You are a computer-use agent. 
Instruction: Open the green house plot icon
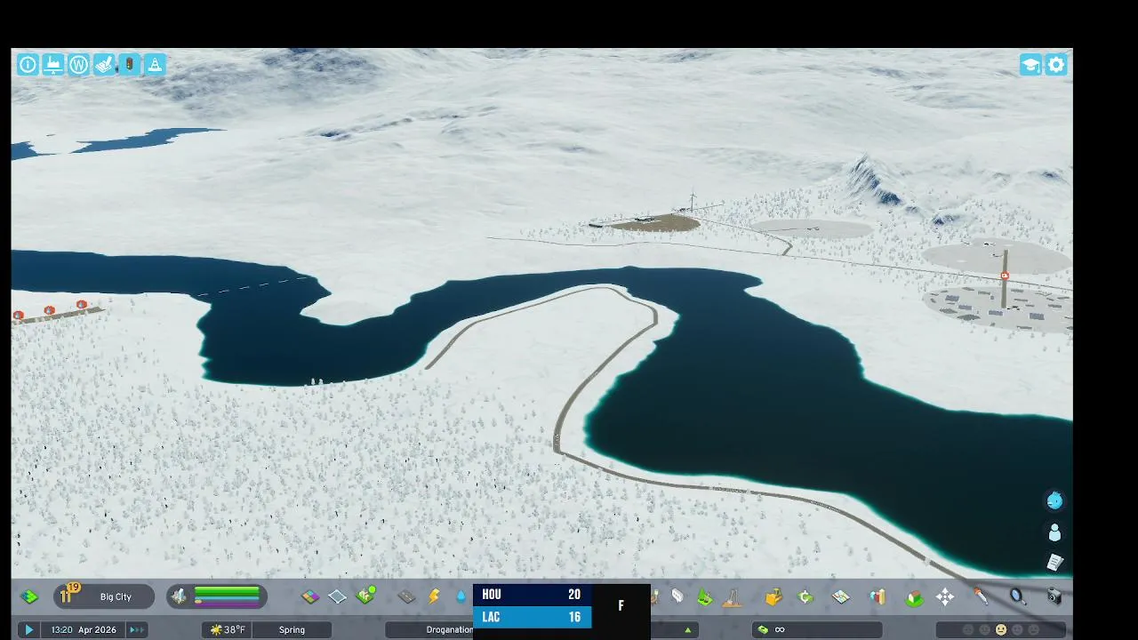pyautogui.click(x=914, y=597)
